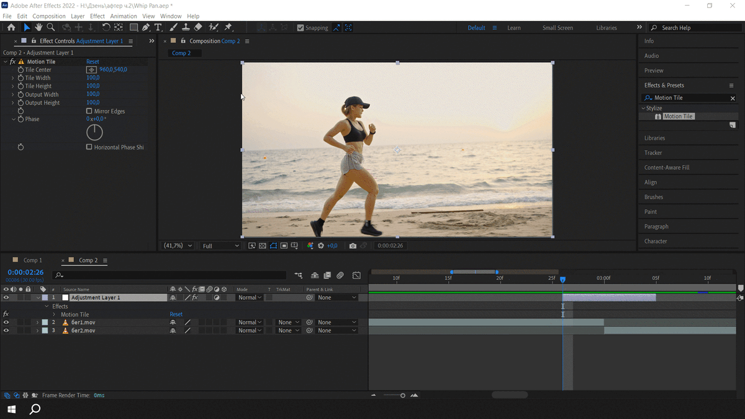Click the Phase angle dial
Viewport: 745px width, 419px height.
(x=94, y=132)
